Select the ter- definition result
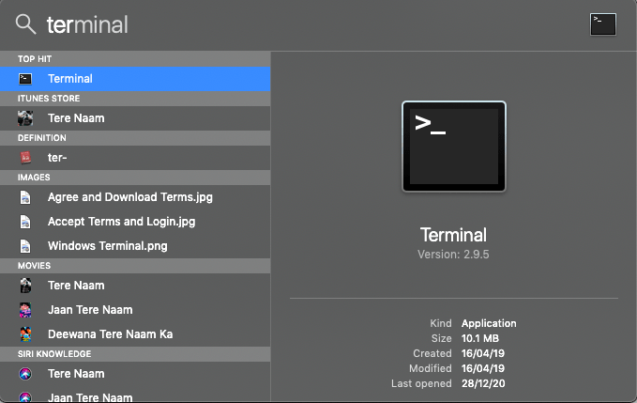The image size is (637, 403). (x=57, y=158)
